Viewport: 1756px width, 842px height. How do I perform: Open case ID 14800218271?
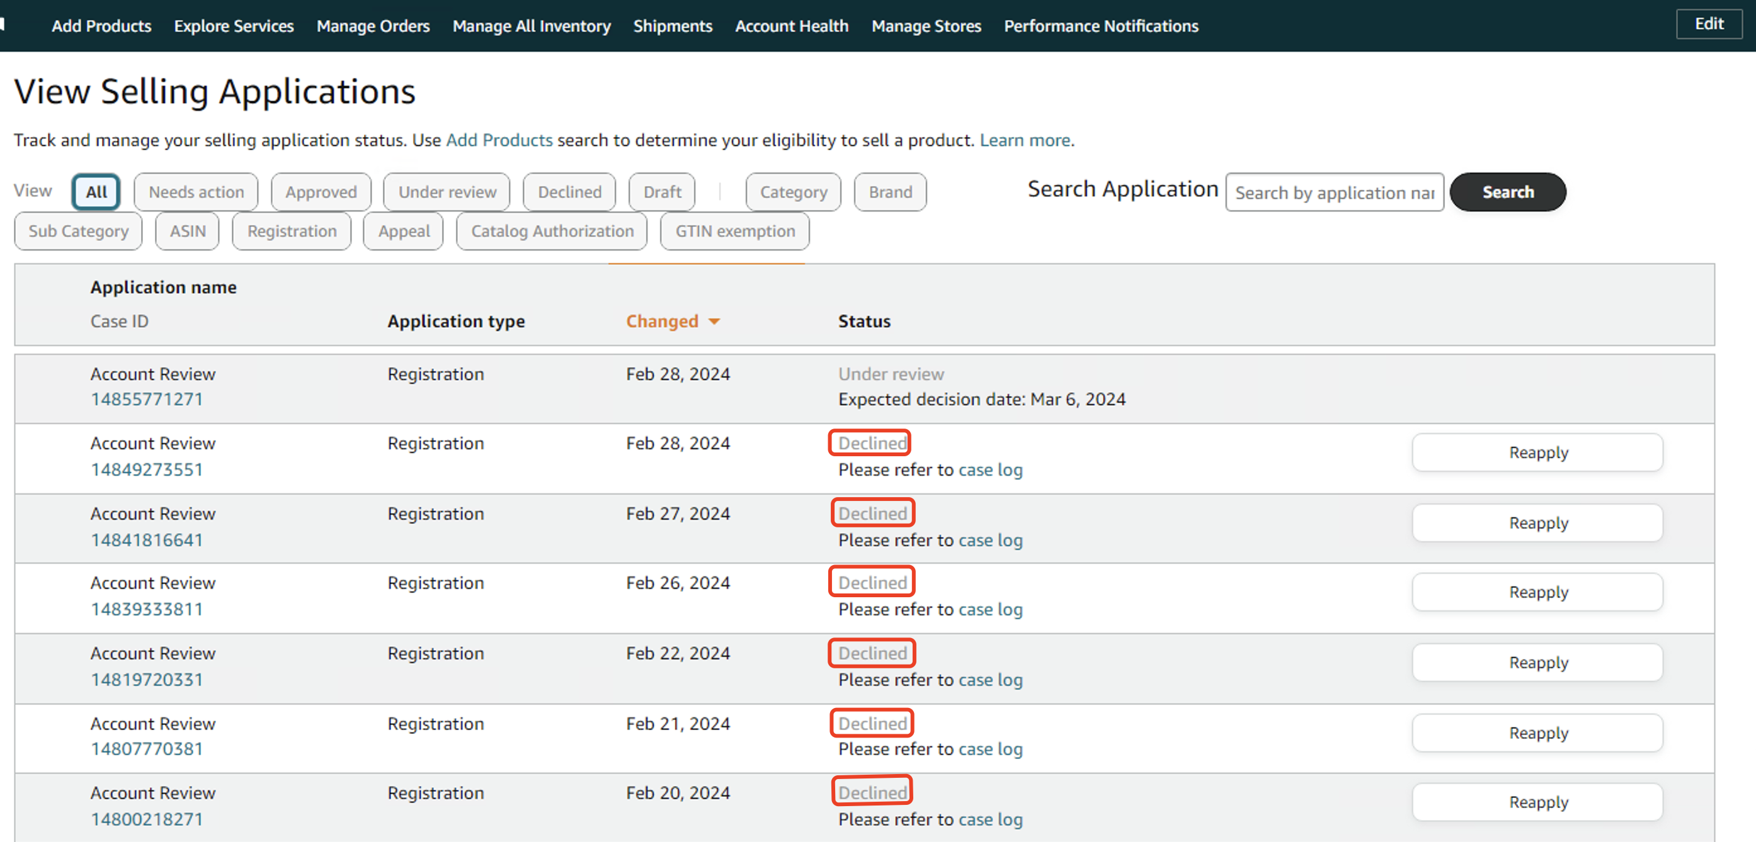(x=147, y=819)
